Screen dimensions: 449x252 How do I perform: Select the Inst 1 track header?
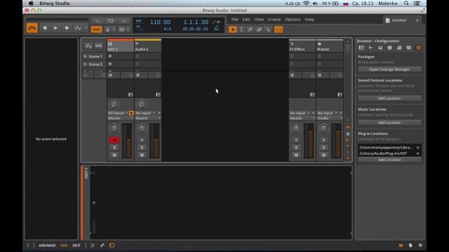pyautogui.click(x=120, y=46)
